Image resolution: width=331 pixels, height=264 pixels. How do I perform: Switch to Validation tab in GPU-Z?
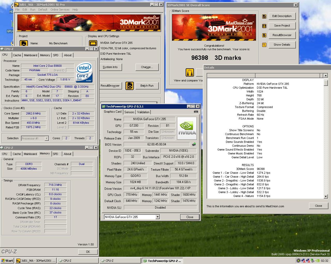(143, 112)
